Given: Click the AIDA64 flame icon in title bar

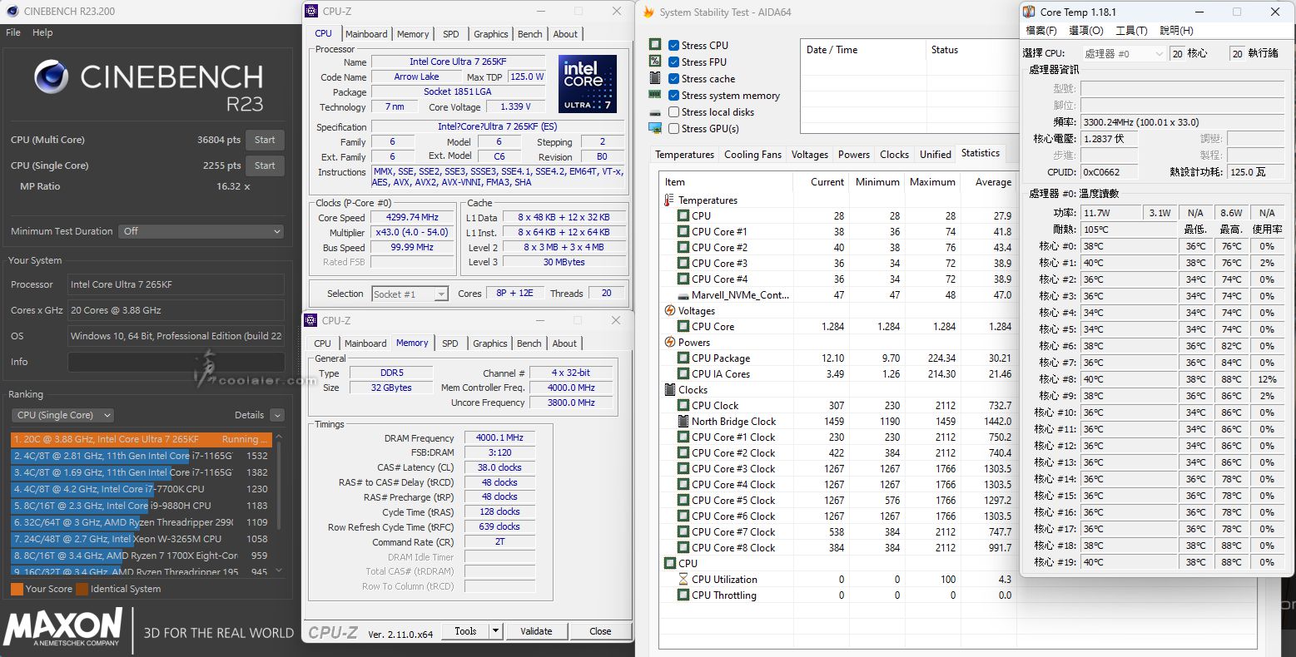Looking at the screenshot, I should (649, 12).
